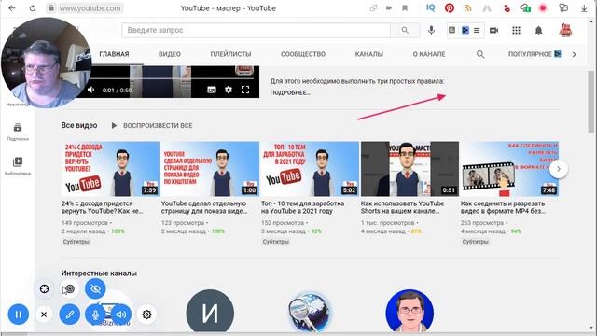Click the three-lines list icon beside search
The width and height of the screenshot is (597, 336).
coord(477,30)
